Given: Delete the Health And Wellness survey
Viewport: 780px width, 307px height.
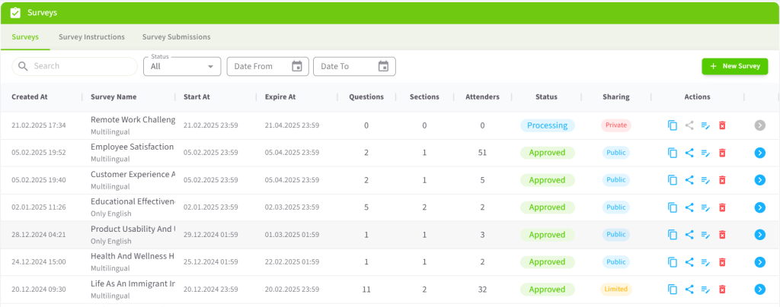Looking at the screenshot, I should [722, 262].
